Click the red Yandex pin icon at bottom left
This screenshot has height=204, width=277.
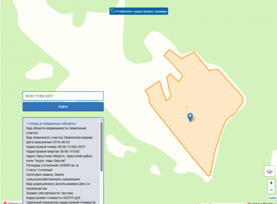point(5,203)
